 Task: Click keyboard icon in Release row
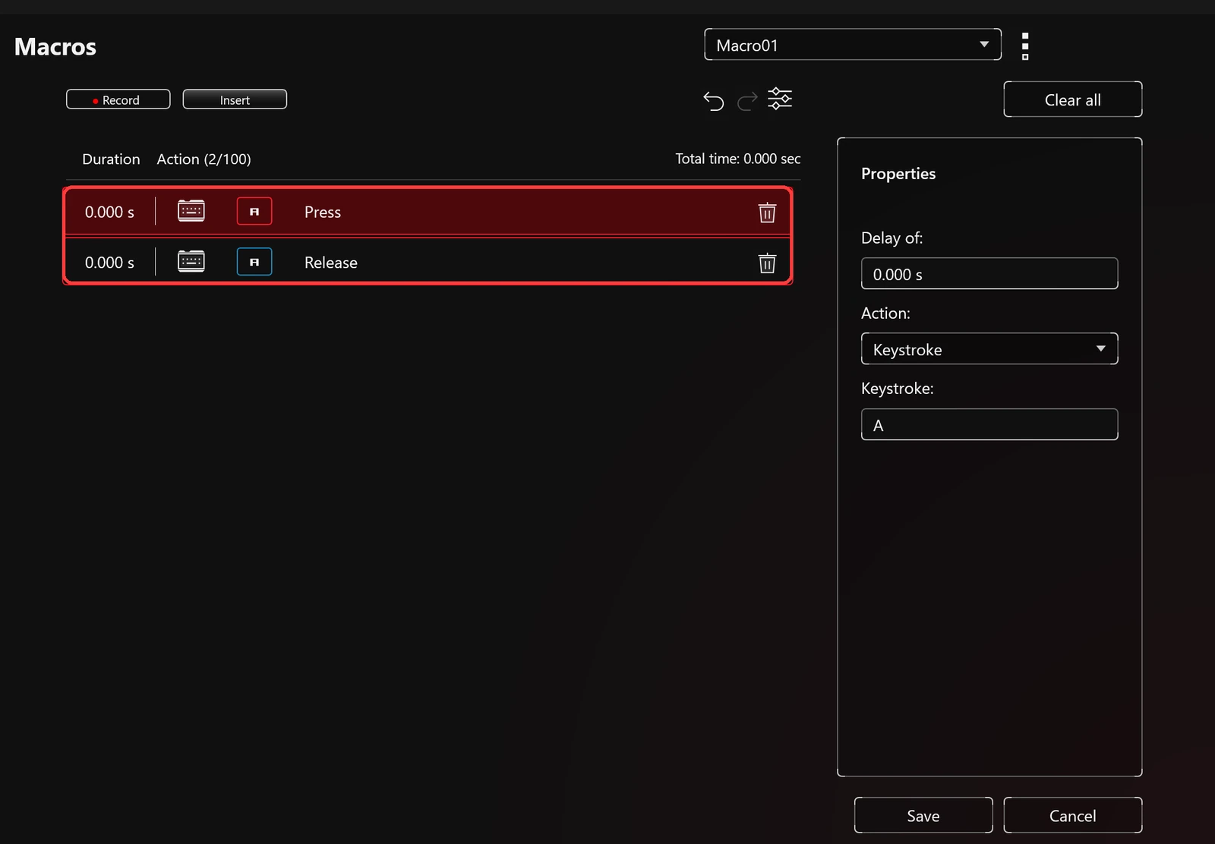click(x=191, y=261)
